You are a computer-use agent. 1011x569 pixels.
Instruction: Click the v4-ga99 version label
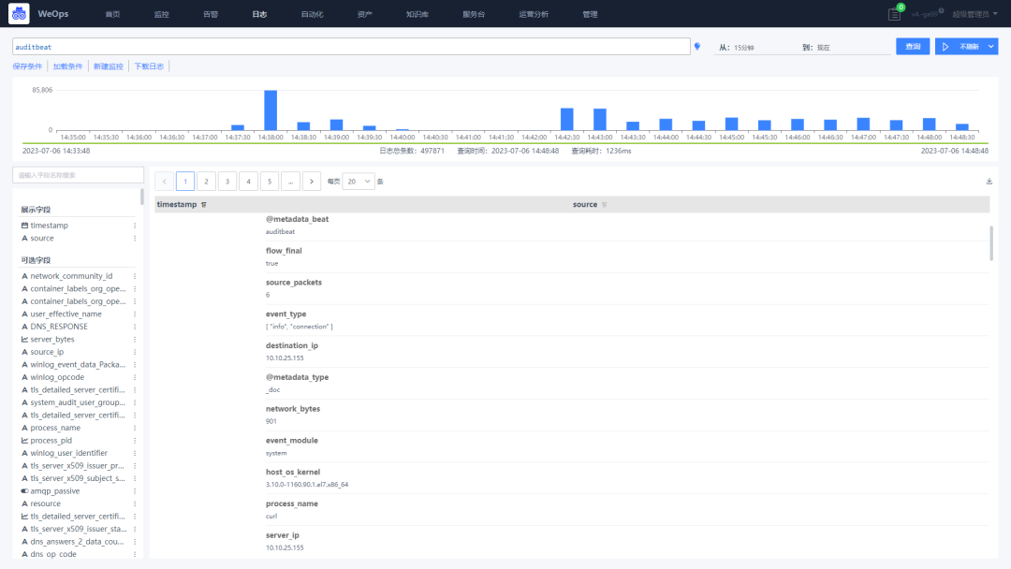(x=925, y=14)
